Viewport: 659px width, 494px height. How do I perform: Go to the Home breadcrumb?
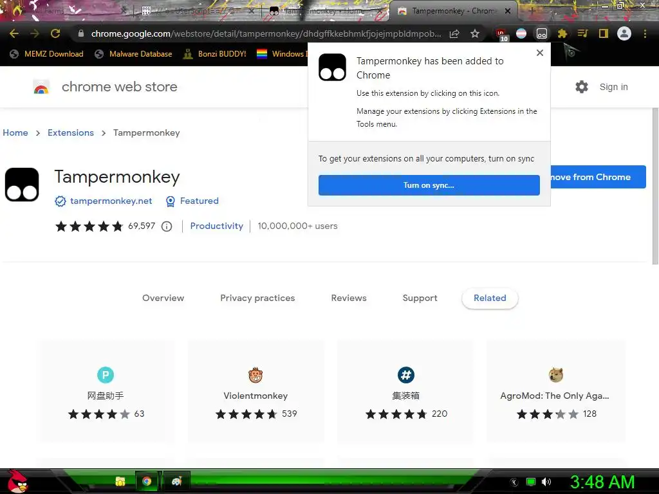(x=15, y=133)
